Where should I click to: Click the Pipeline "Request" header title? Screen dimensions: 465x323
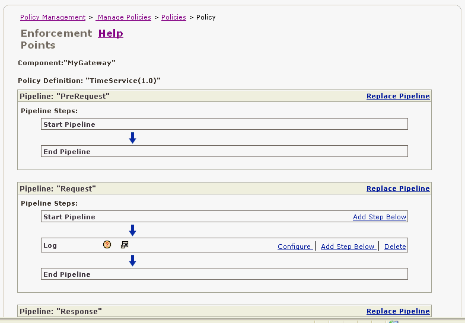tap(58, 188)
